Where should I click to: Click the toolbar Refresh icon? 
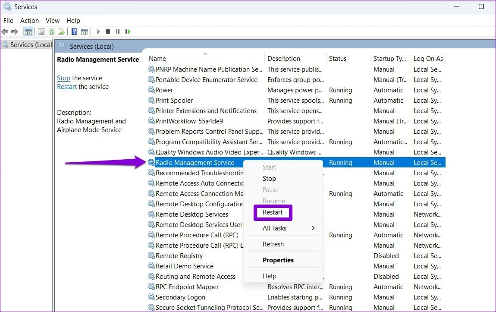point(51,32)
